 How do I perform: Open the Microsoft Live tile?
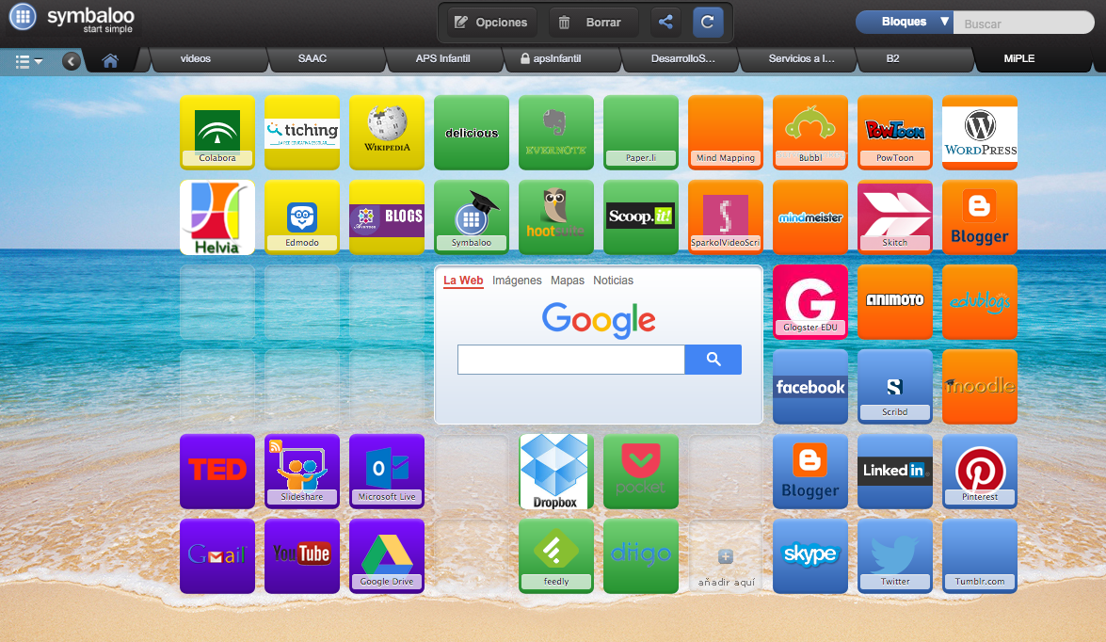[x=387, y=472]
